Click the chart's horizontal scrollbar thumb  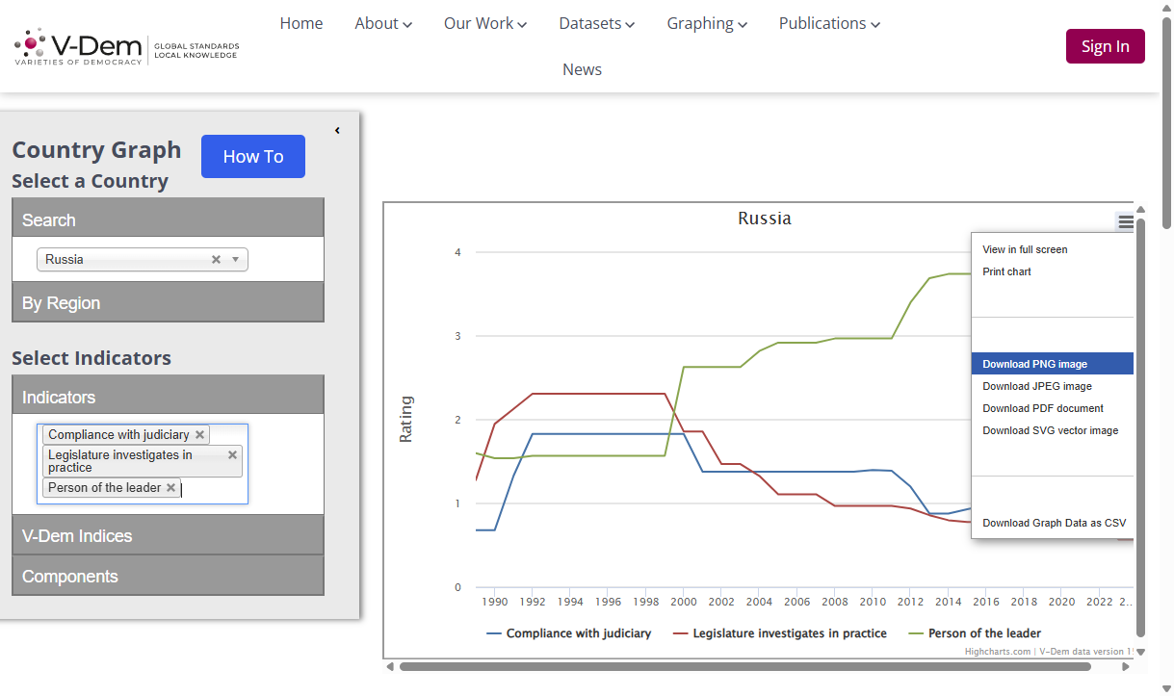(x=744, y=666)
